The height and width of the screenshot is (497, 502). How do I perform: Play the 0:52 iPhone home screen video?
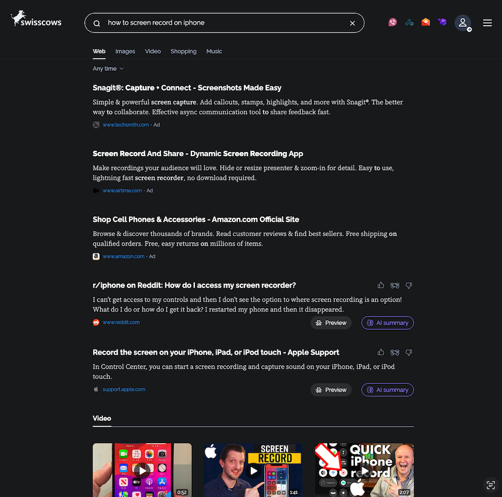142,470
